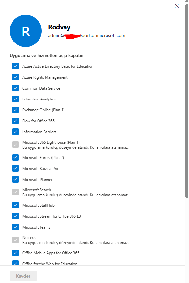Click the blue R profile avatar
Viewport: 189px width, 283px height.
click(x=26, y=31)
